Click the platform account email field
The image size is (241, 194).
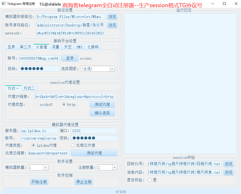tap(39, 58)
